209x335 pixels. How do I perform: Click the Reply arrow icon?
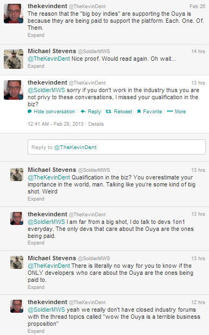click(x=83, y=111)
